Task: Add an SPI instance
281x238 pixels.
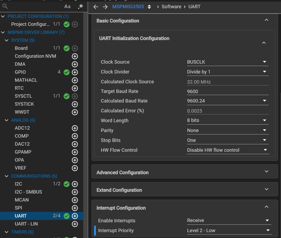Action: [75, 208]
